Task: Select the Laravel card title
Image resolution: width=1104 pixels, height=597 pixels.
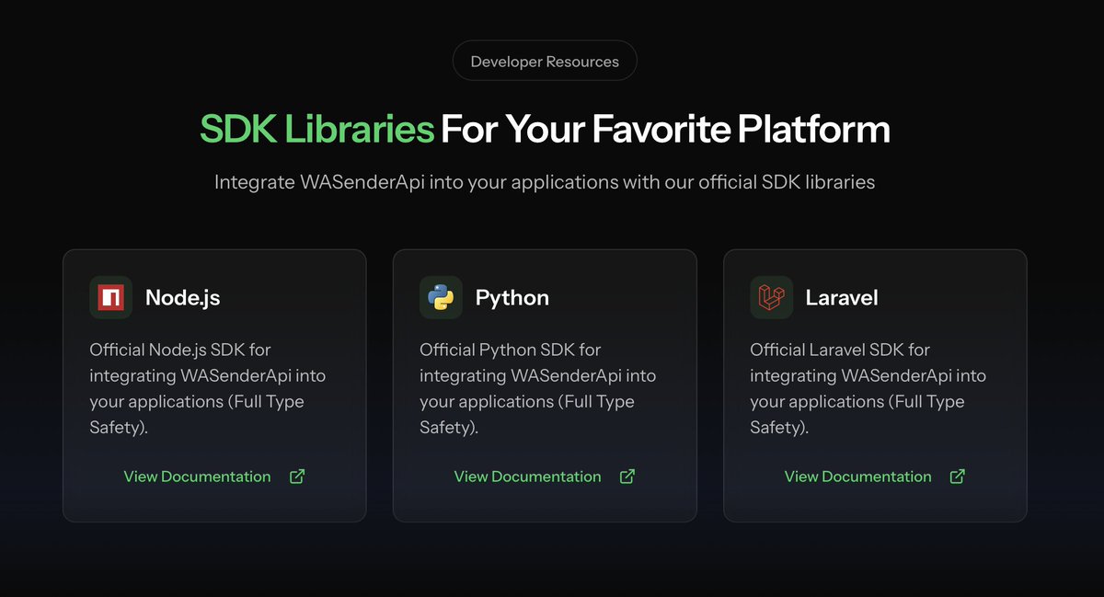Action: [842, 297]
